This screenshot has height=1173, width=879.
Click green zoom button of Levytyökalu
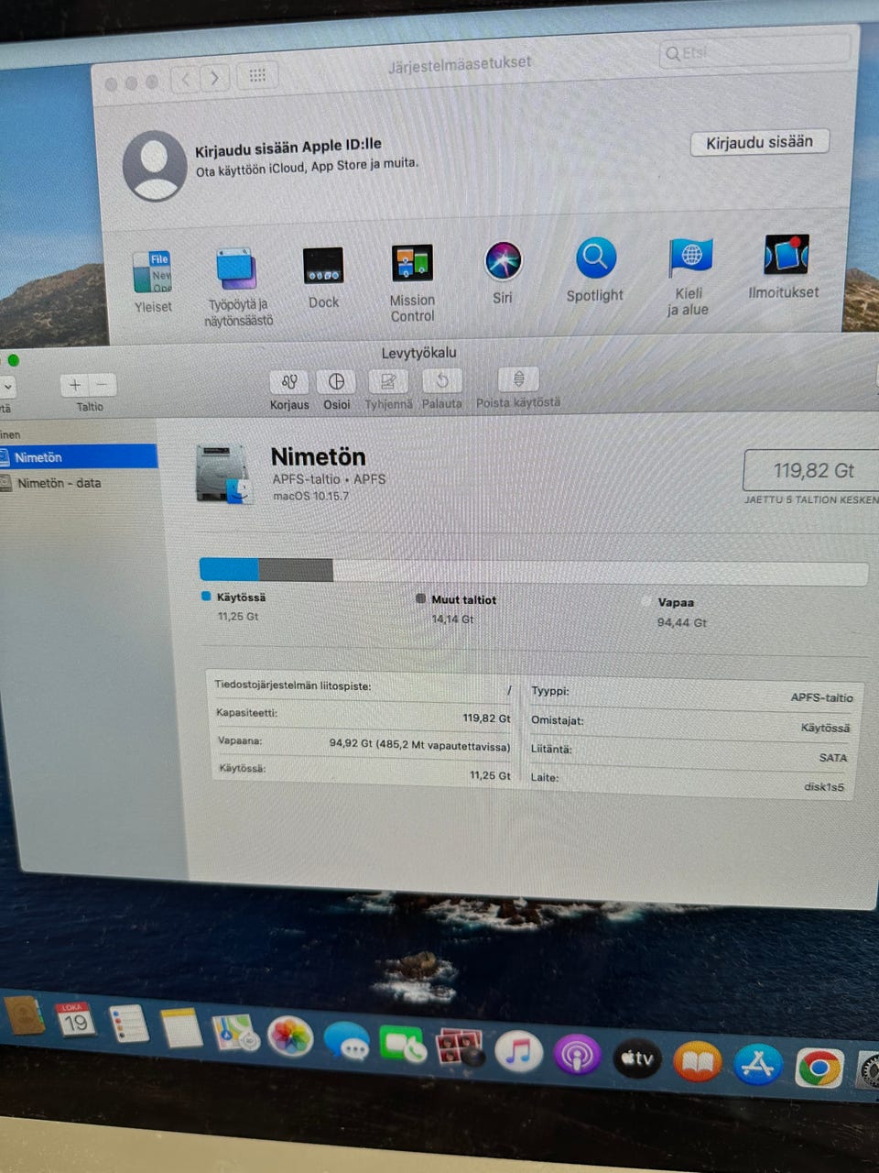click(x=13, y=360)
